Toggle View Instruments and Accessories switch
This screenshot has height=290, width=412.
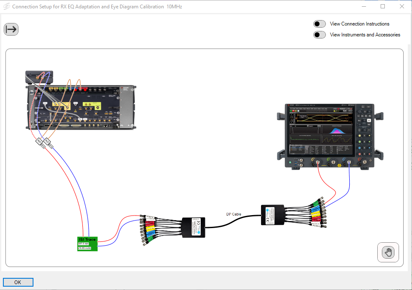pos(319,35)
